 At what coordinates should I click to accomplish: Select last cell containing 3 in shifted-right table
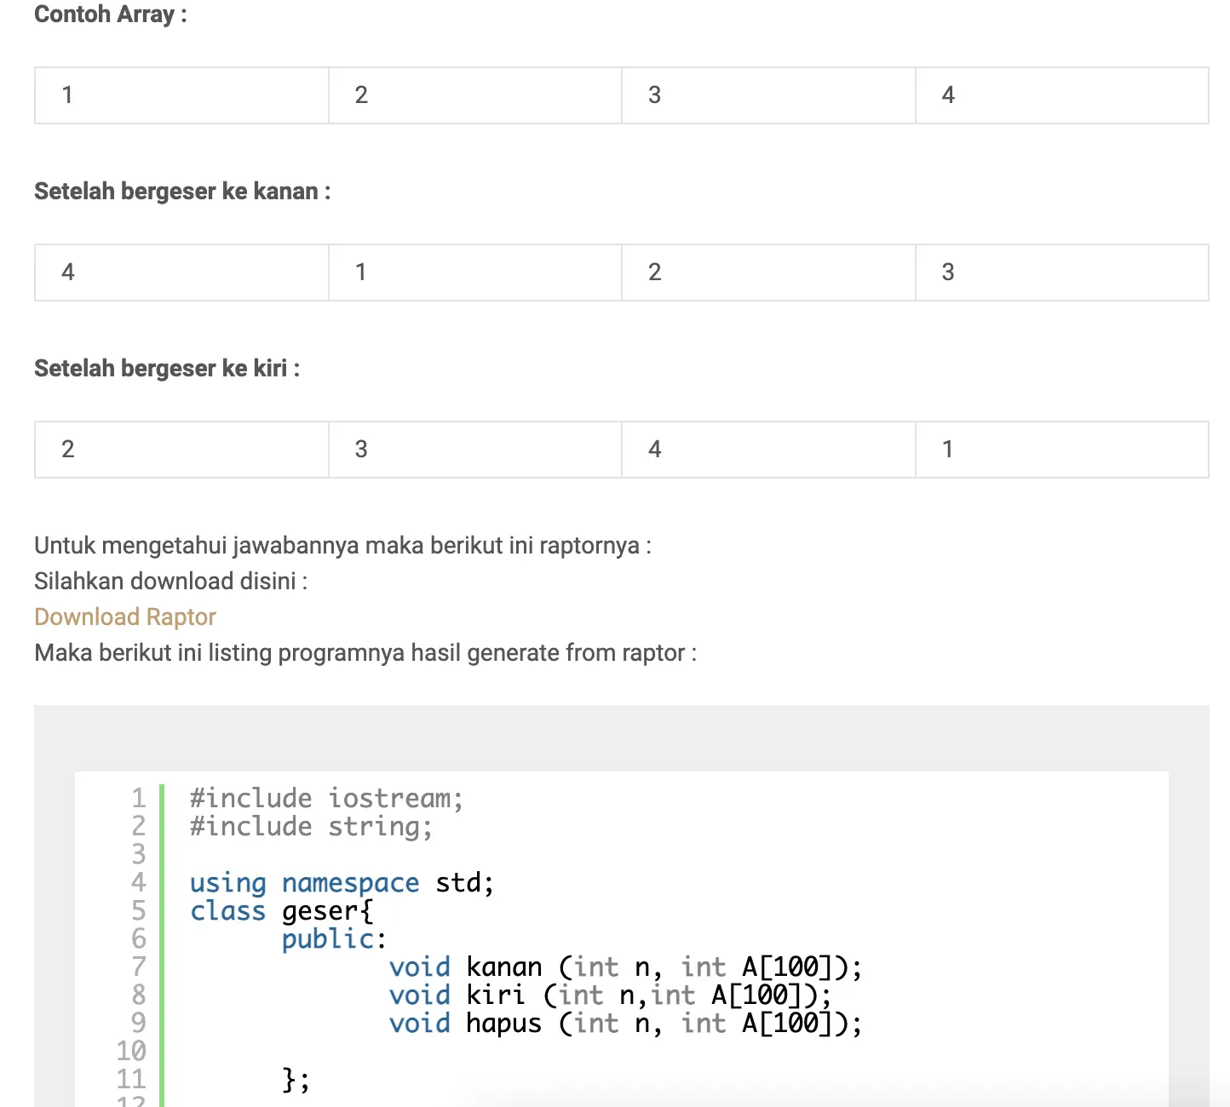tap(1061, 272)
